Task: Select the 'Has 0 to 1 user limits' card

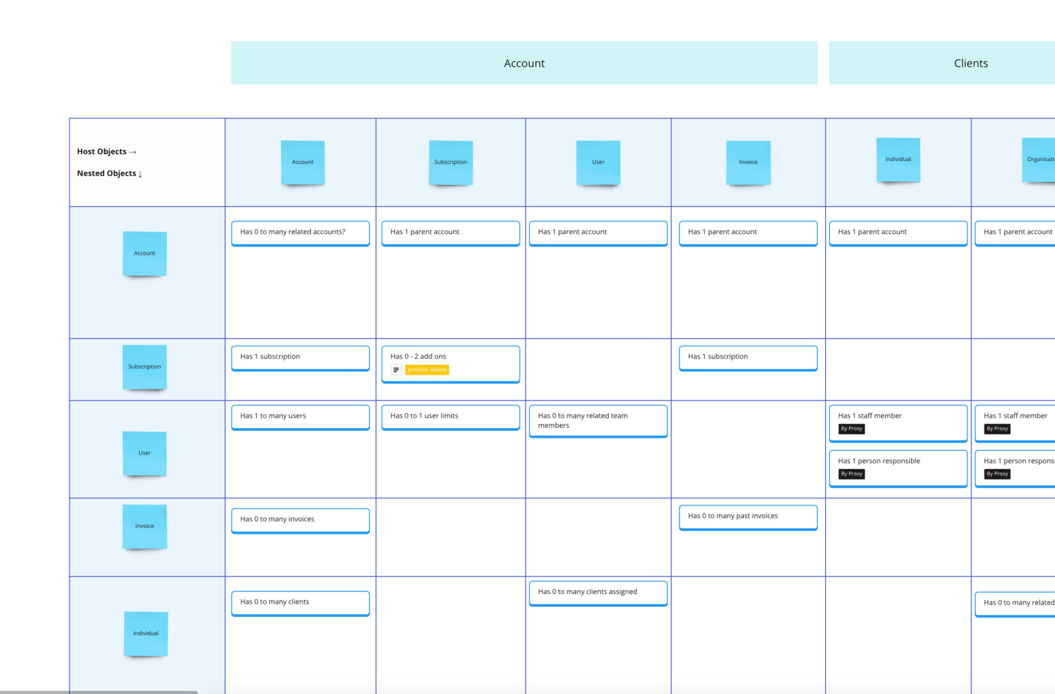Action: (x=451, y=417)
